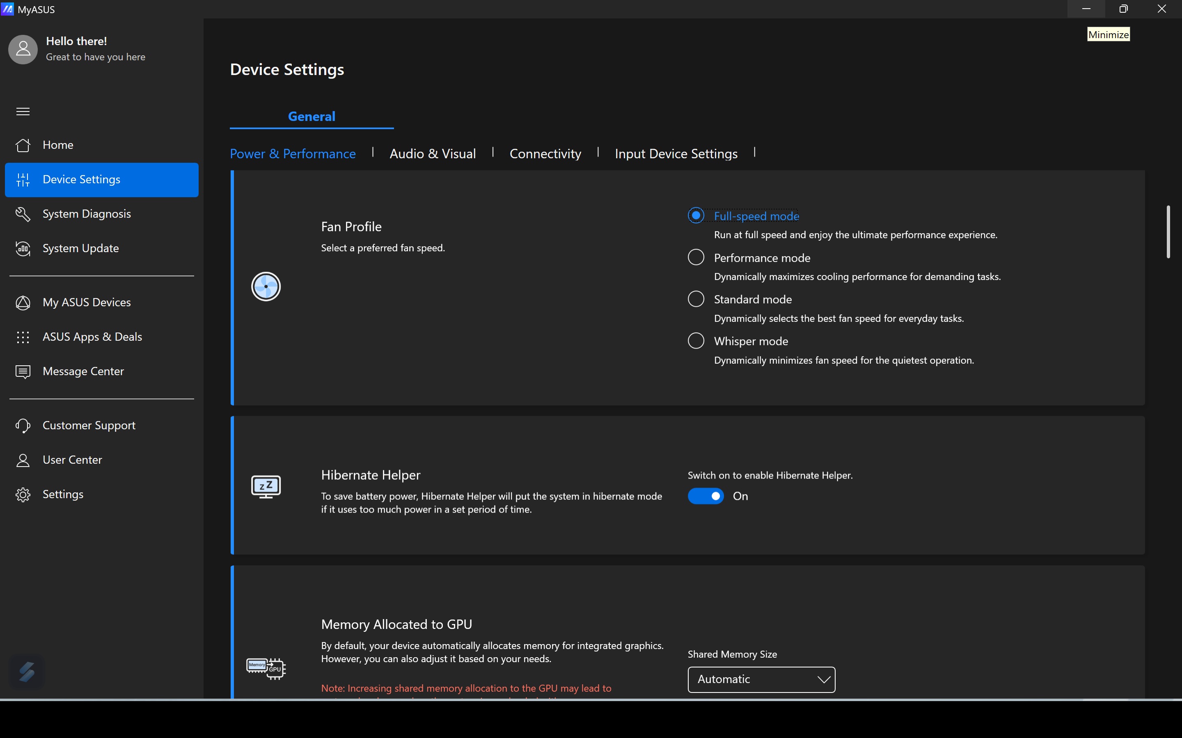Click the Memory GPU chip icon
The image size is (1182, 738).
click(266, 668)
